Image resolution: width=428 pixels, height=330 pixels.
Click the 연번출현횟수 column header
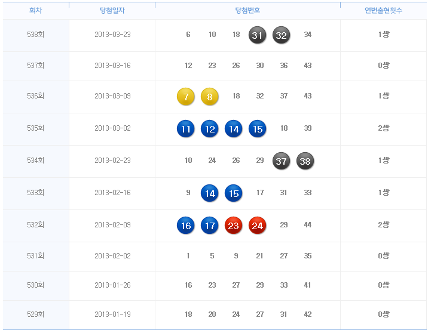pyautogui.click(x=383, y=10)
